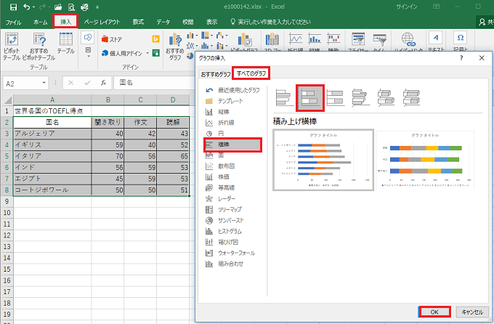Open the ページレイアウト ribbon tab
Image resolution: width=494 pixels, height=324 pixels.
point(102,23)
